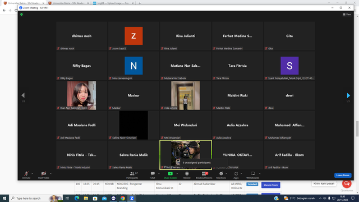Check the green encryption shield icon
Image resolution: width=359 pixels, height=202 pixels.
pyautogui.click(x=21, y=15)
